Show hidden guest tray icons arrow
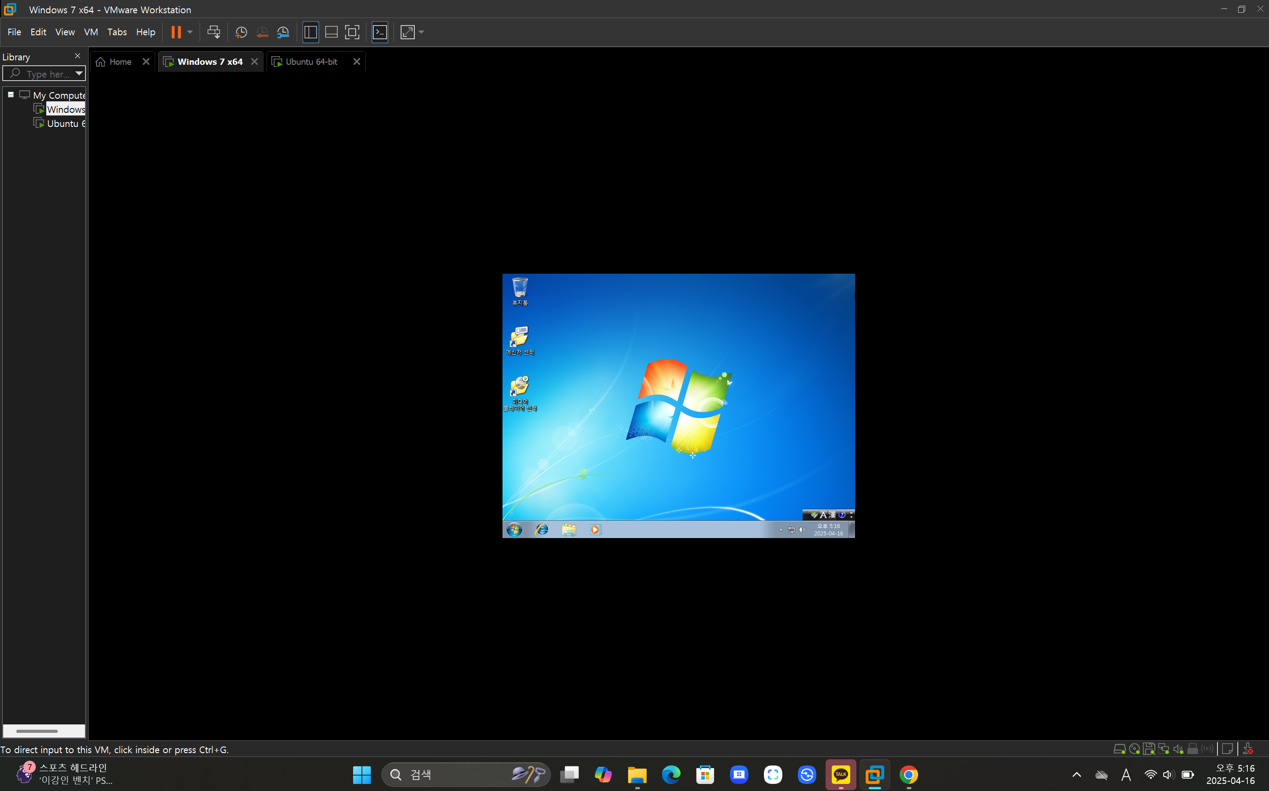 781,530
